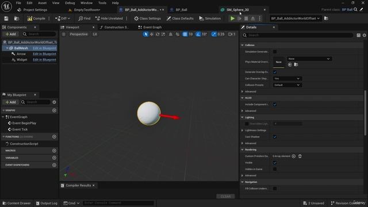Add new function with Functions plus icon
368x207 pixels.
tap(54, 137)
